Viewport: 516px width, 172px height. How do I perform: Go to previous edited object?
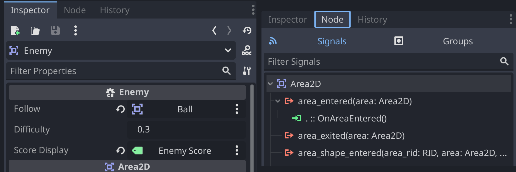[215, 30]
